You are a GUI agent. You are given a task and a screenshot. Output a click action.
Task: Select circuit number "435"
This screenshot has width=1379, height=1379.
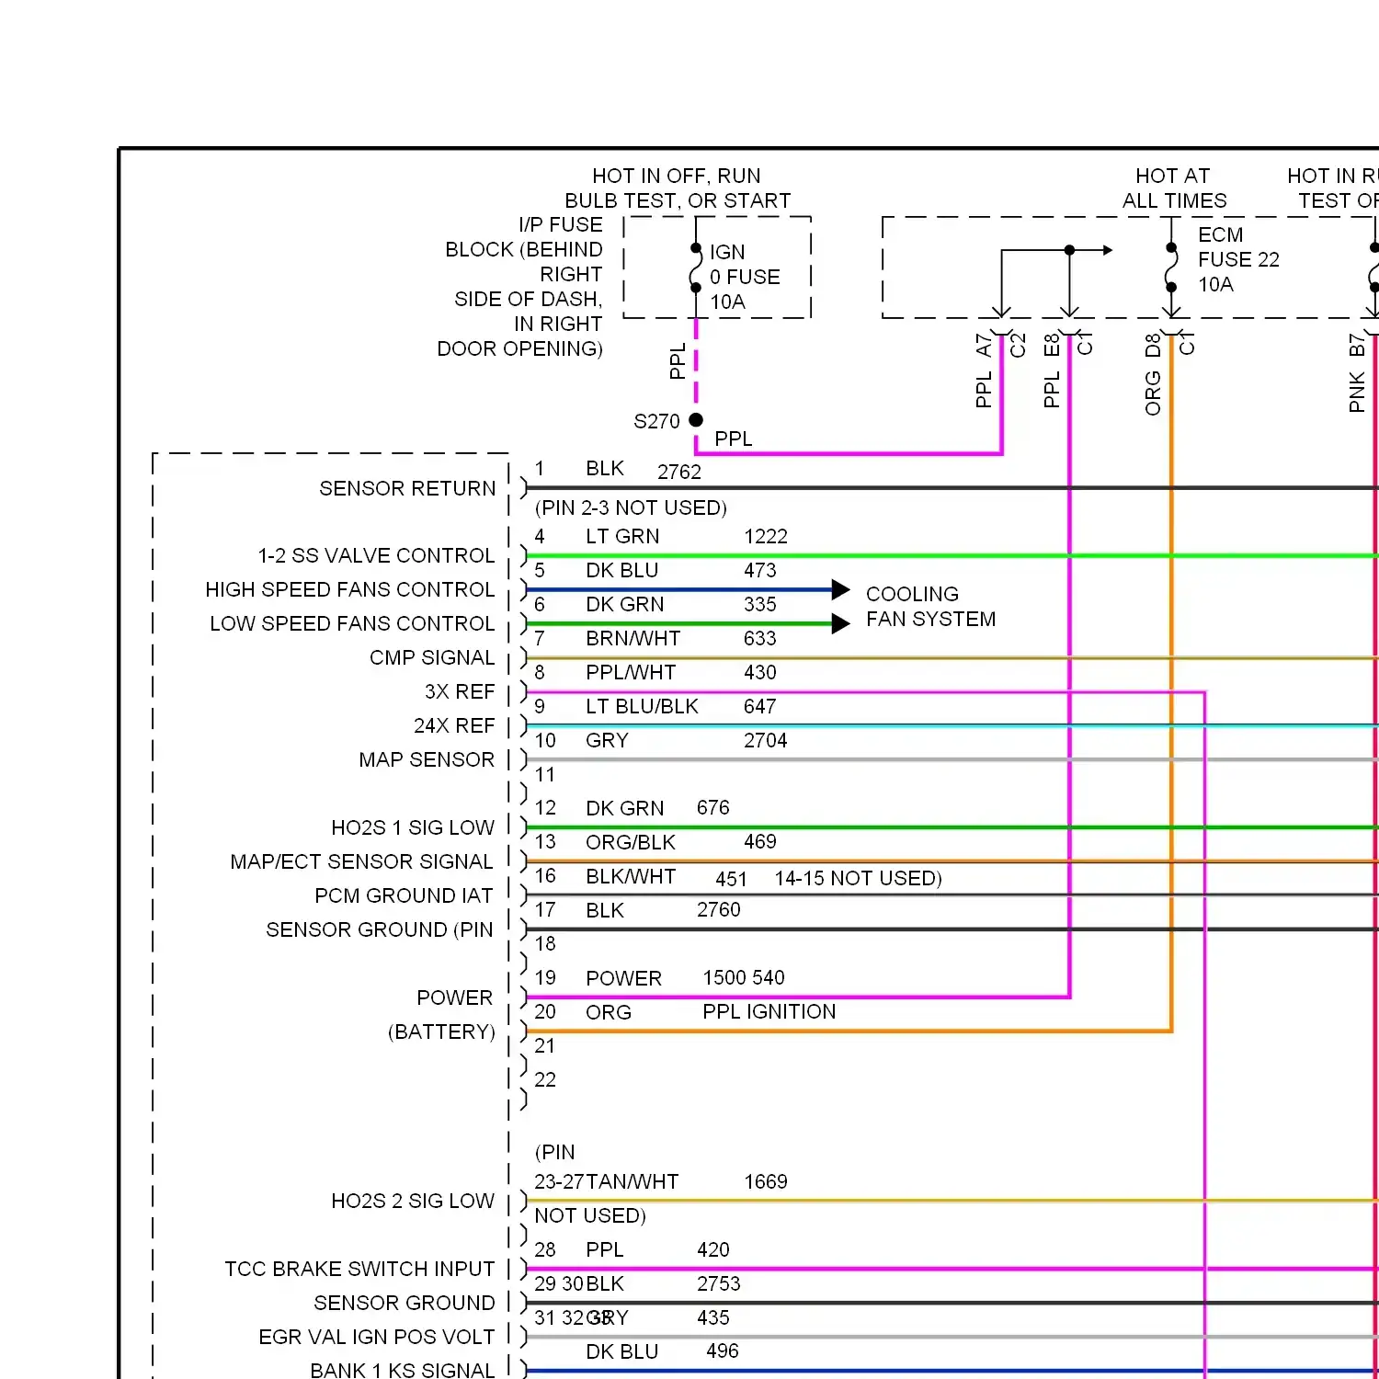[x=713, y=1317]
